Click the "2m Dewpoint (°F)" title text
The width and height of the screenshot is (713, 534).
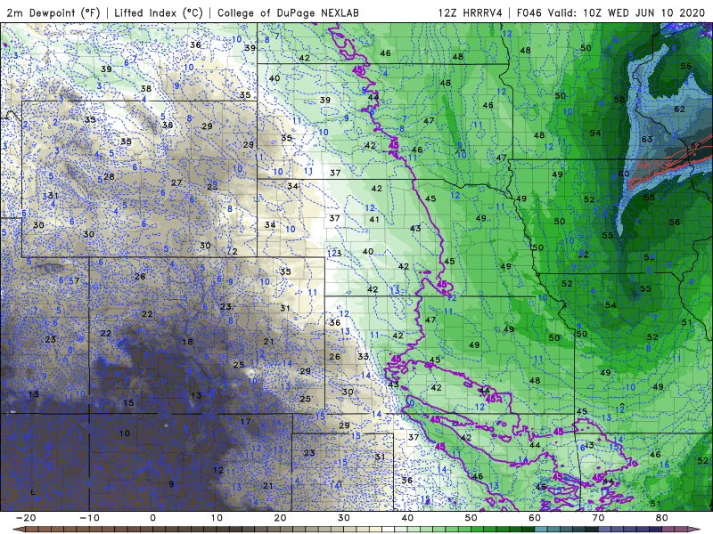[53, 13]
